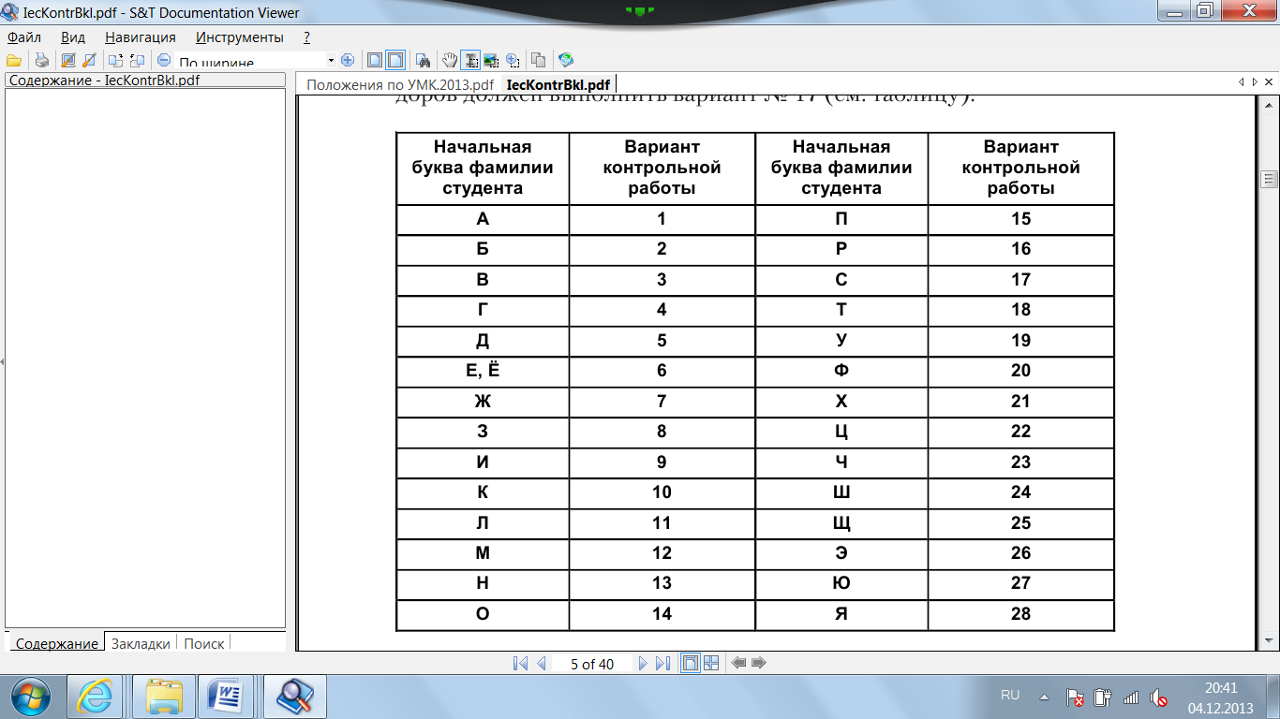
Task: Switch to Содержание panel tab
Action: 56,643
